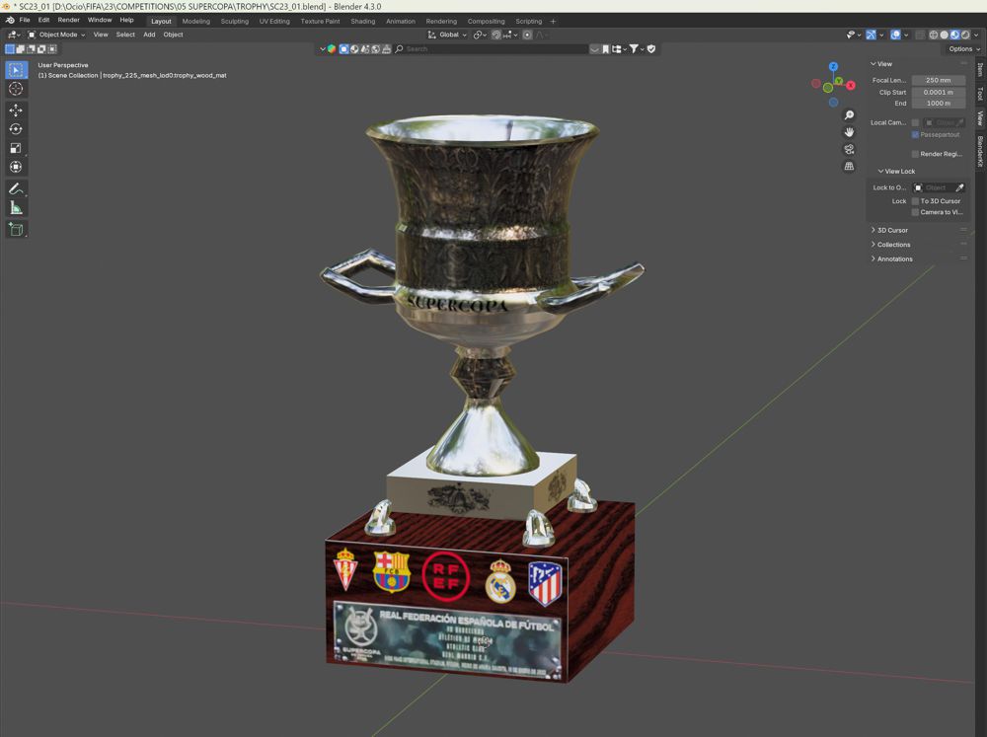Enable the Local Camera checkbox
The width and height of the screenshot is (987, 737).
pyautogui.click(x=915, y=122)
